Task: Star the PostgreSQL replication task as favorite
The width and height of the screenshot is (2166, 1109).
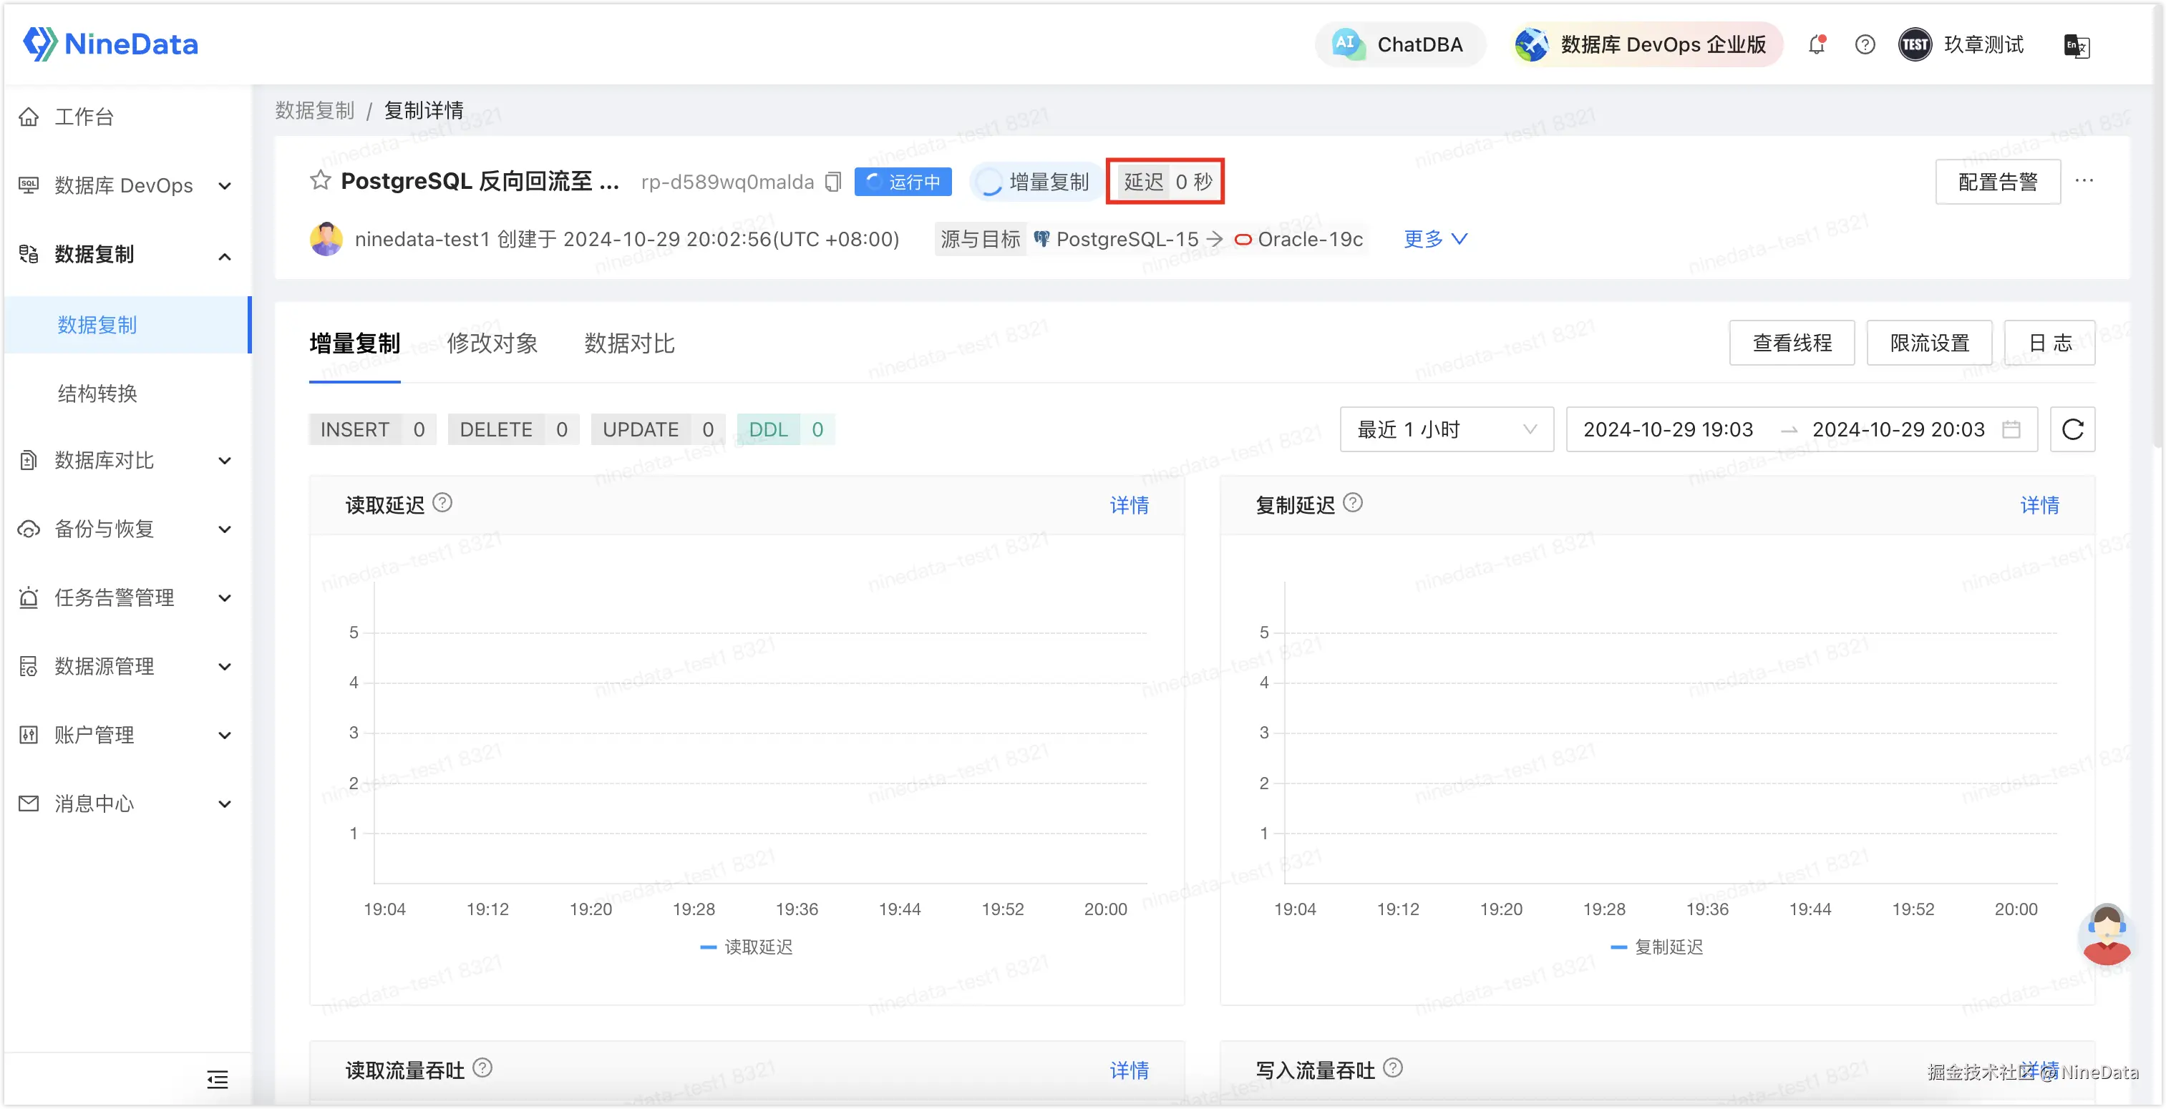Action: tap(321, 181)
